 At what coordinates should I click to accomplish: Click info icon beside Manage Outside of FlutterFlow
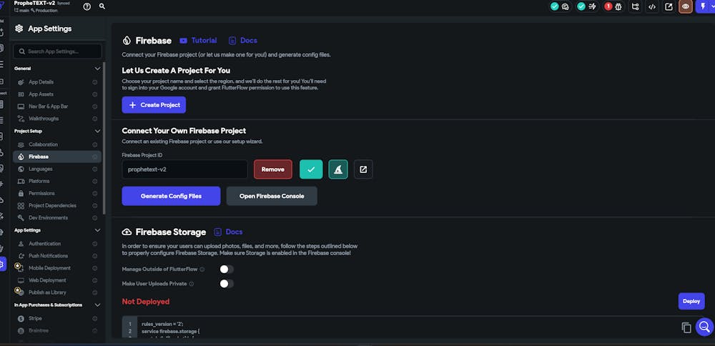click(x=202, y=270)
